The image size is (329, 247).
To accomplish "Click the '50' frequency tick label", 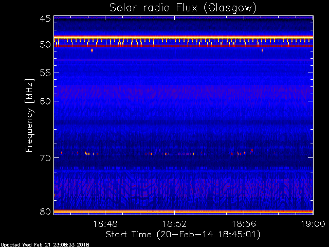I will [x=45, y=45].
